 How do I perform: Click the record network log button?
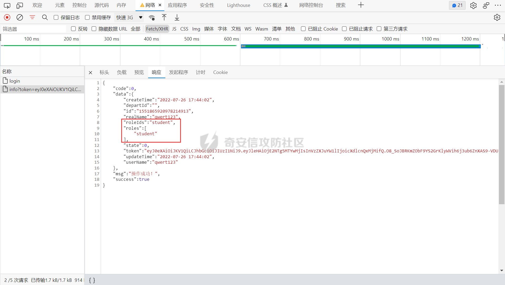point(7,17)
